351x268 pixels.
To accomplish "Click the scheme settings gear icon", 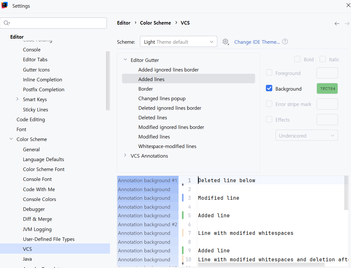I will (x=226, y=42).
